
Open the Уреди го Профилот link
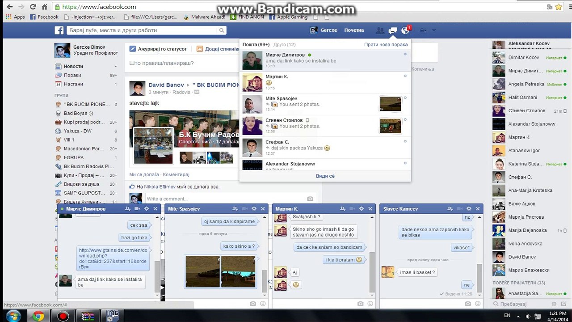pyautogui.click(x=96, y=53)
